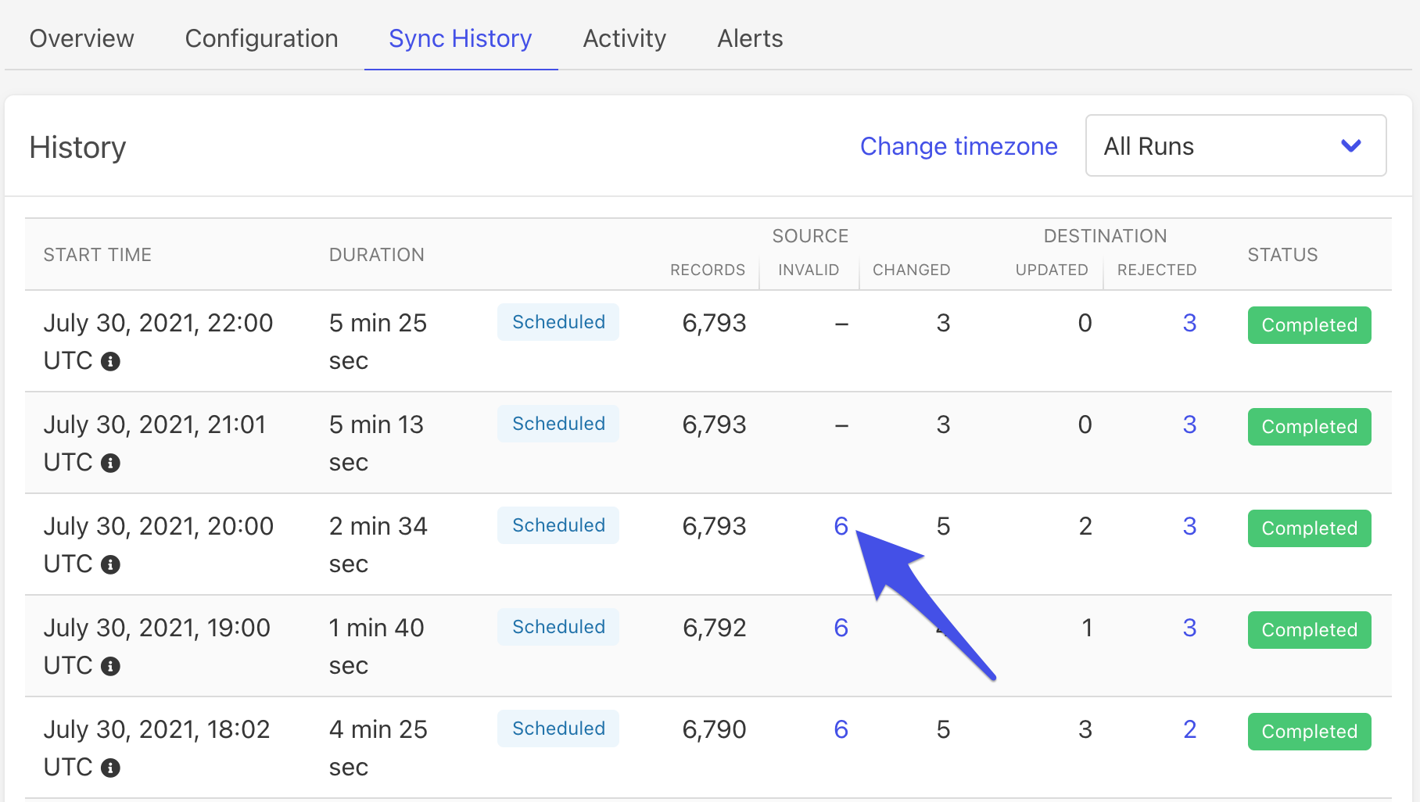Click Completed status badge for 21:01 run

(1309, 427)
